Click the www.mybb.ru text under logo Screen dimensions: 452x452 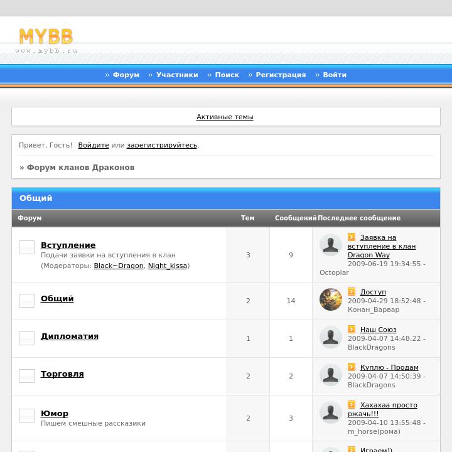[46, 51]
